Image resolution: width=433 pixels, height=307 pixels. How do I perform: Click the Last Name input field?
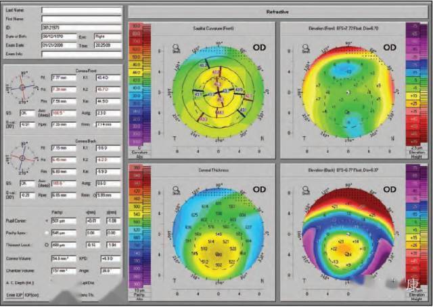(81, 11)
